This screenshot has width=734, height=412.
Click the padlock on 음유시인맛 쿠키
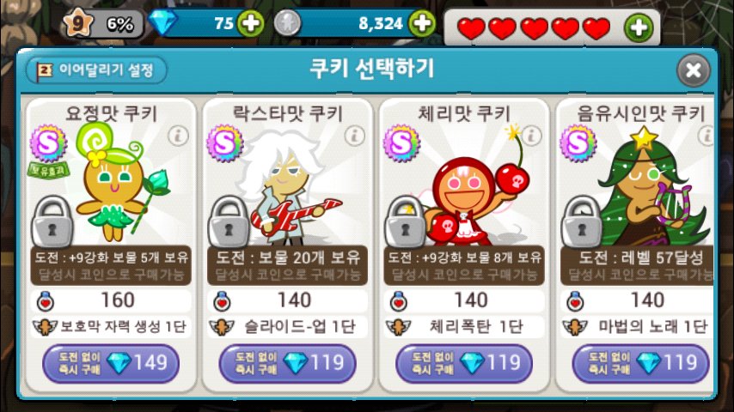583,221
